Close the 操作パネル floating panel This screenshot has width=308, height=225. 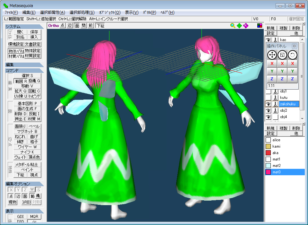295,46
